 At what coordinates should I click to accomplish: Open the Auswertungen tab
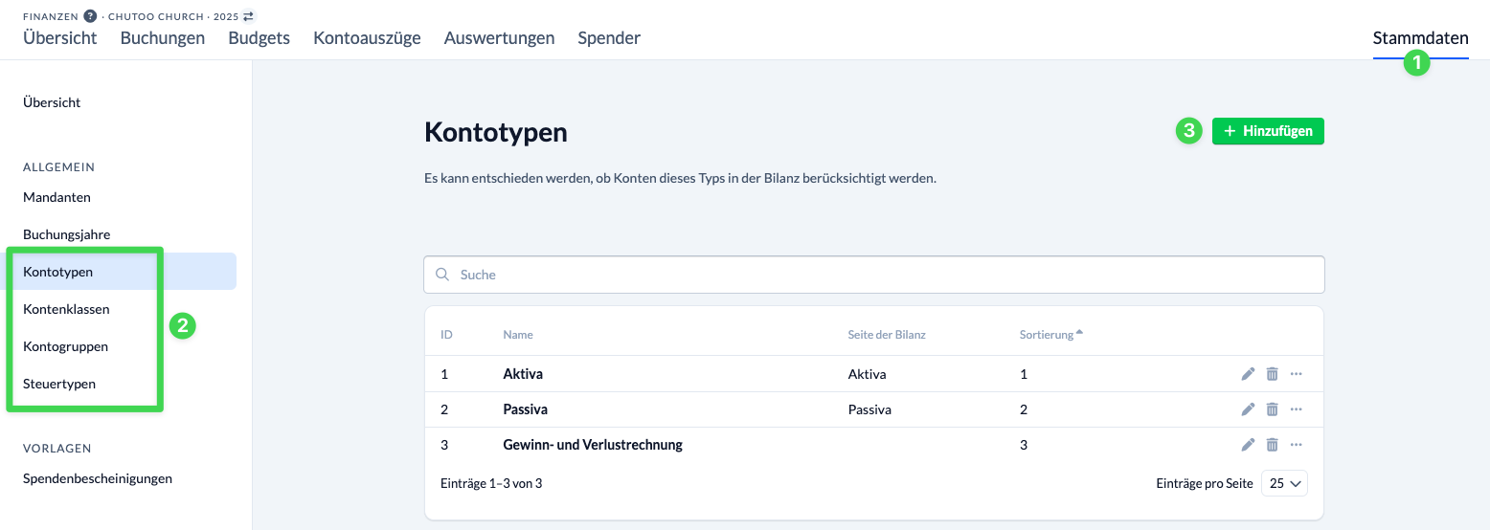click(499, 38)
